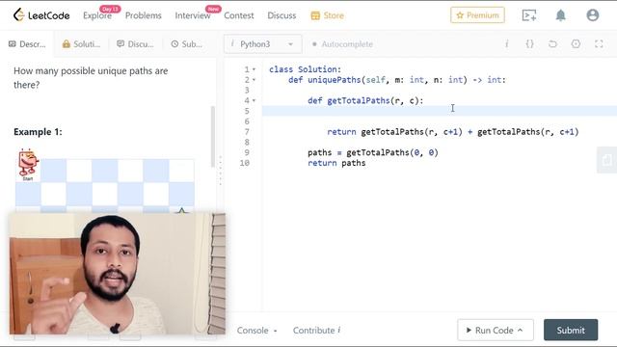Open the editor timer icon
This screenshot has width=617, height=347.
point(576,43)
